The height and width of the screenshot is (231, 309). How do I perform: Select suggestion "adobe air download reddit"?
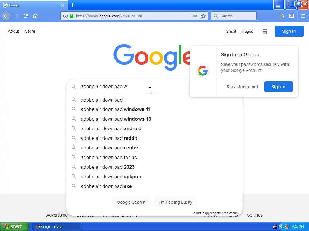(154, 138)
